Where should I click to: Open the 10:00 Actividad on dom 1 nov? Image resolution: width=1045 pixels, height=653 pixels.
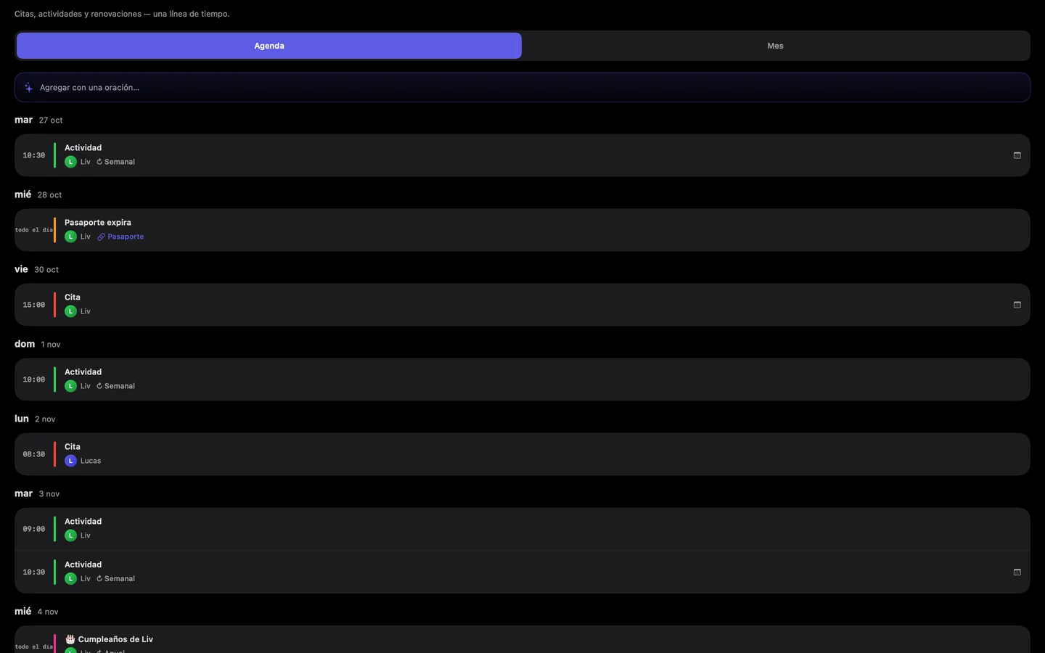(x=522, y=379)
